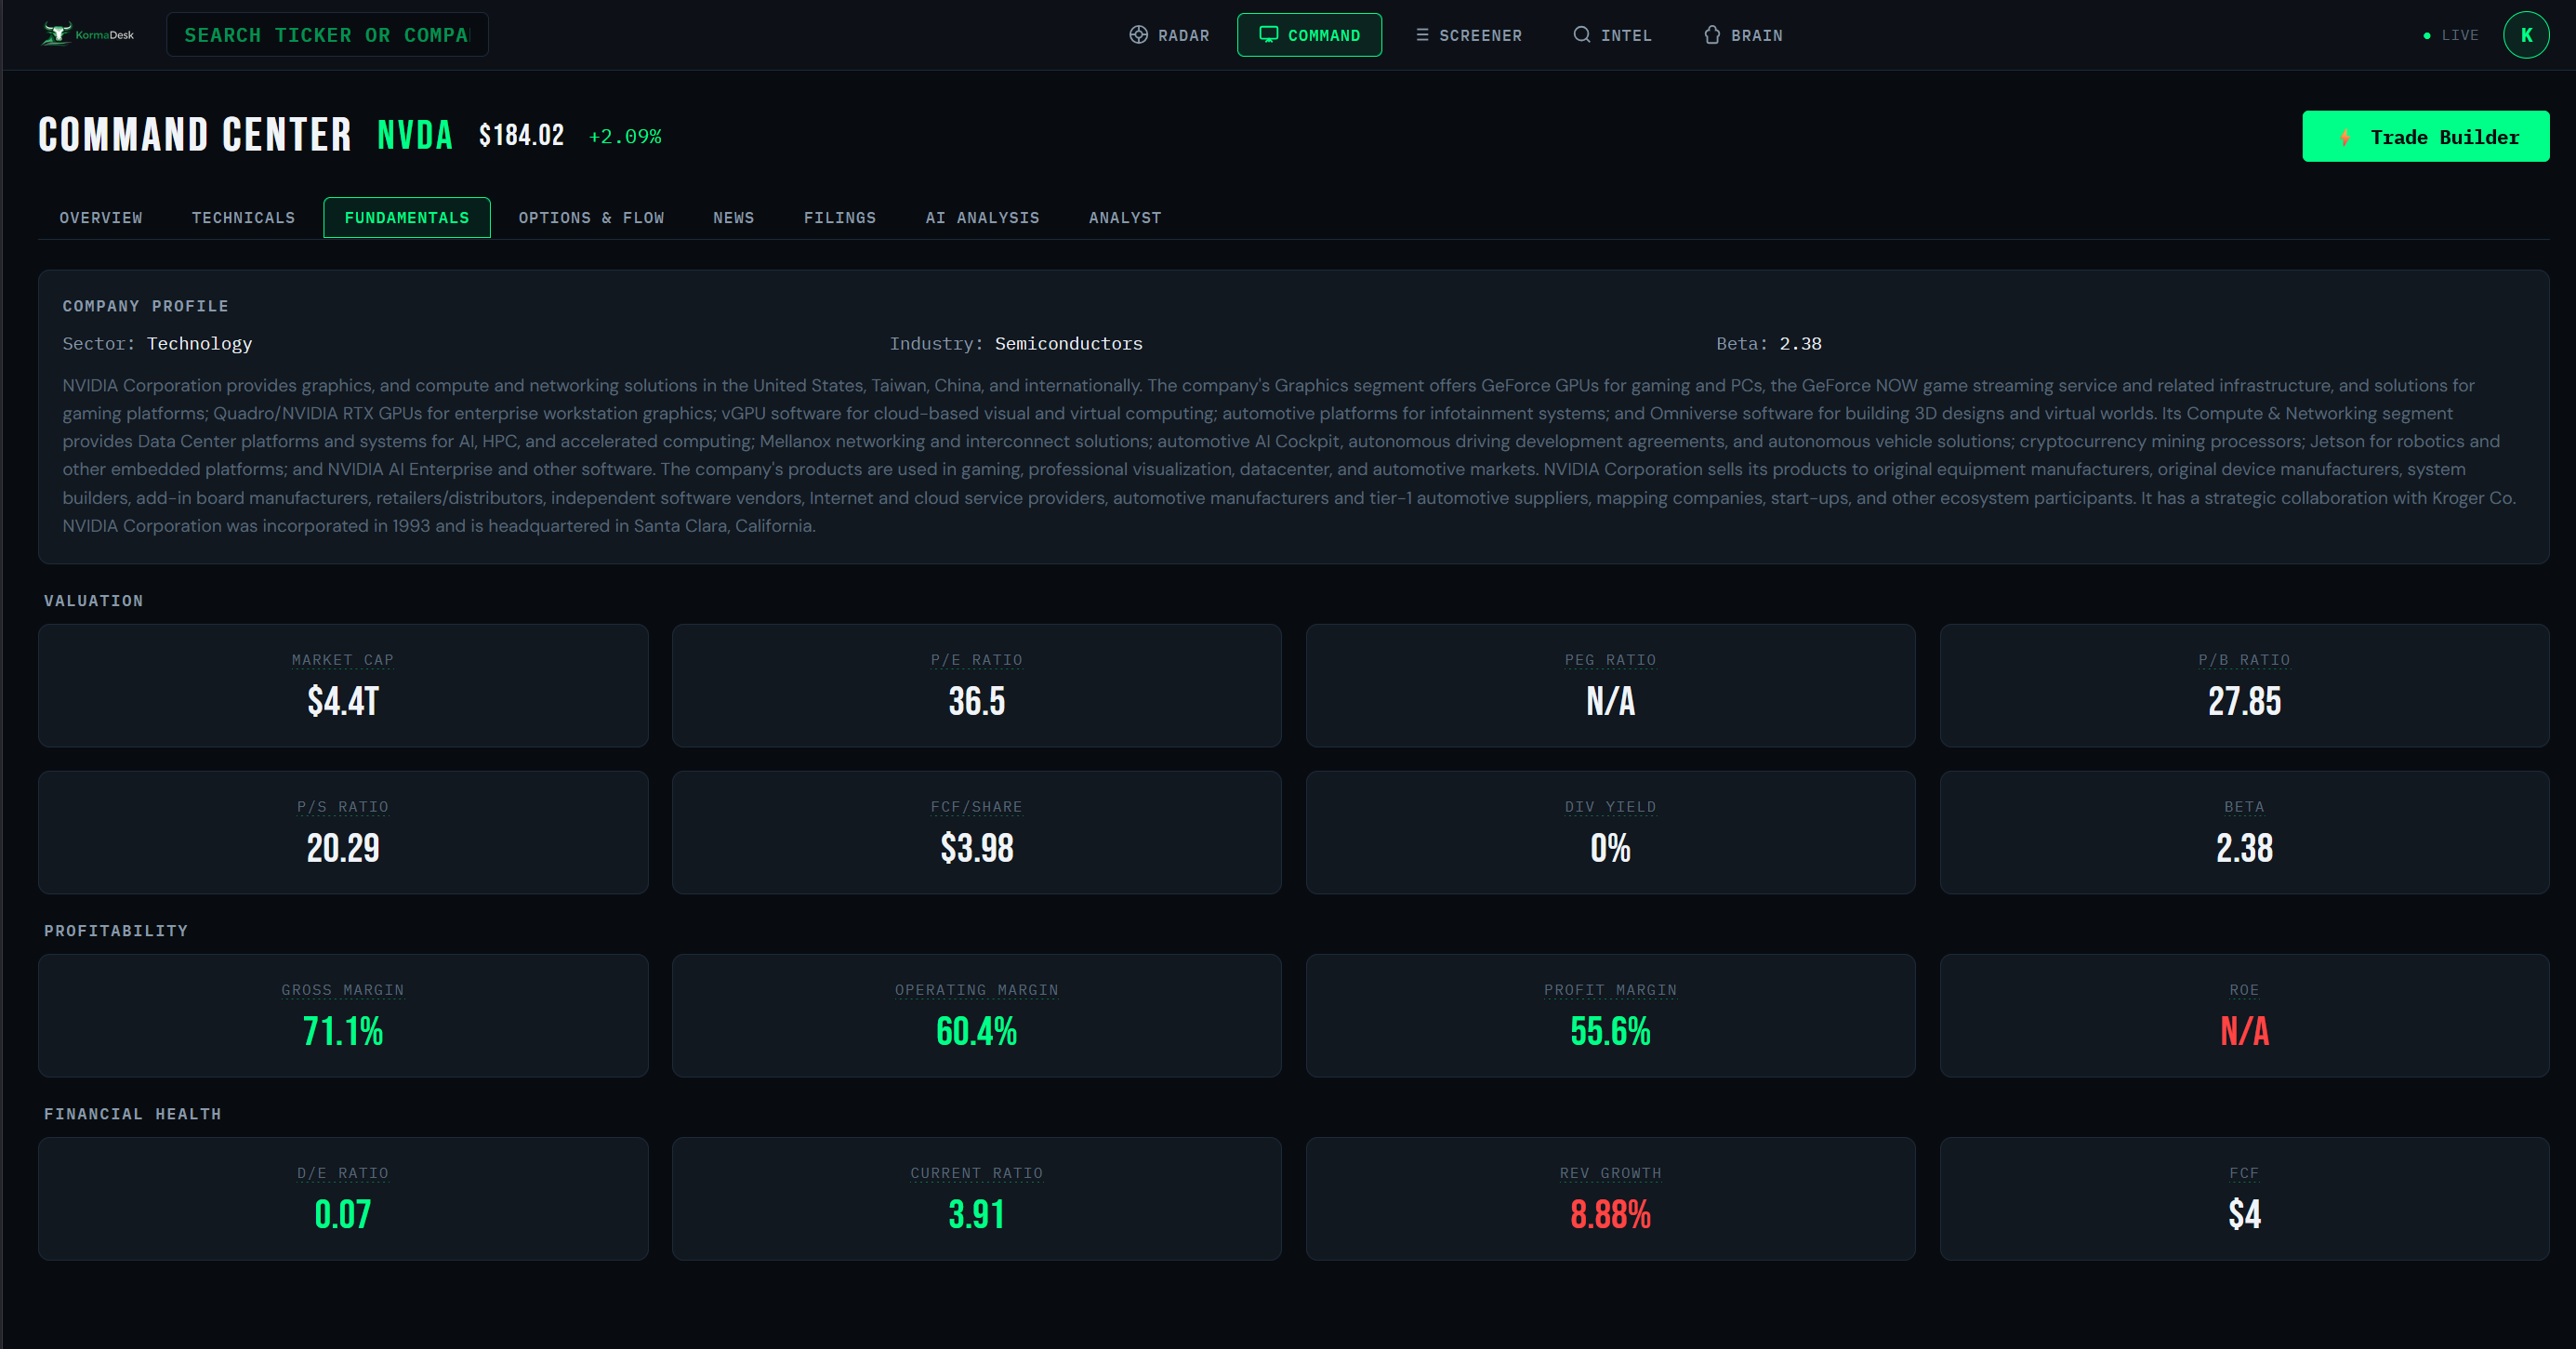Click the Search Ticker input field
This screenshot has height=1349, width=2576.
(x=327, y=35)
